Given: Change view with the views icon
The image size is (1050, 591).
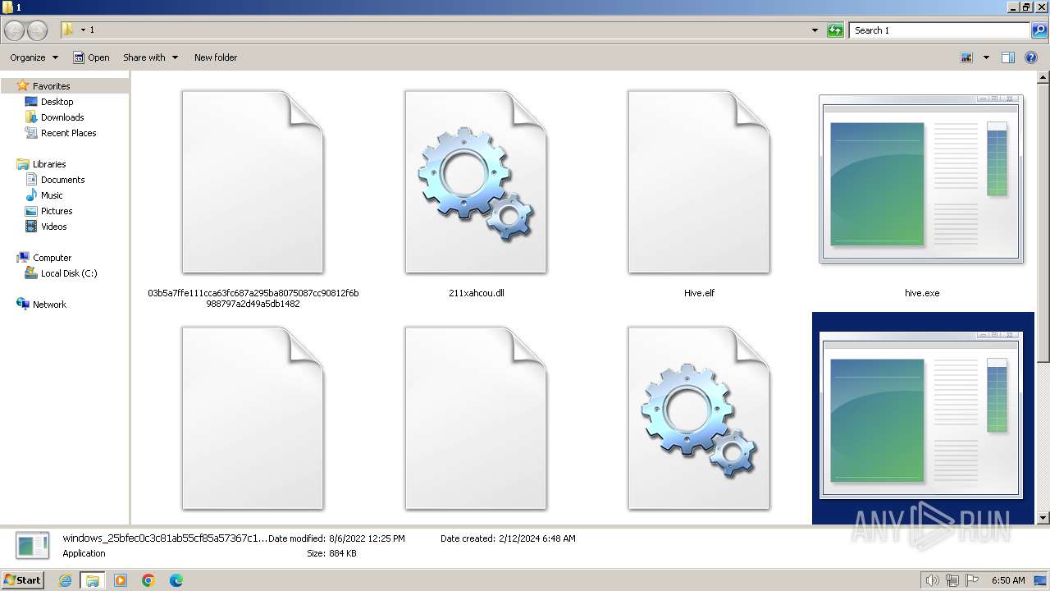Looking at the screenshot, I should (x=966, y=57).
